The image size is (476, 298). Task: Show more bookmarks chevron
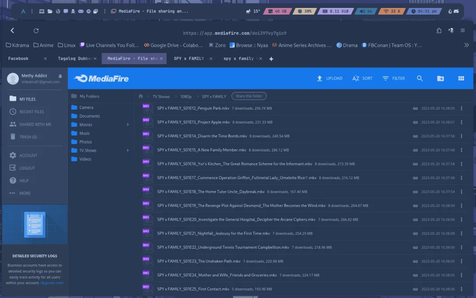tap(466, 45)
